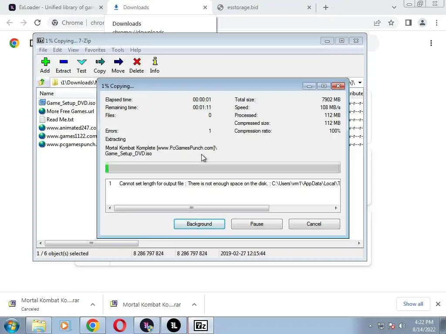Open Chrome's three-dot main menu
This screenshot has height=334, width=446.
pyautogui.click(x=436, y=23)
